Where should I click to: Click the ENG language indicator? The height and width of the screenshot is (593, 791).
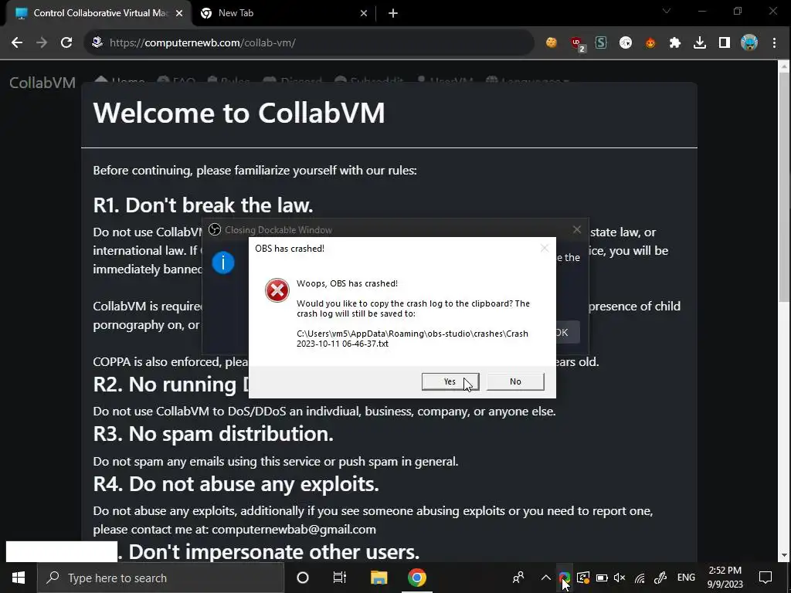click(686, 578)
